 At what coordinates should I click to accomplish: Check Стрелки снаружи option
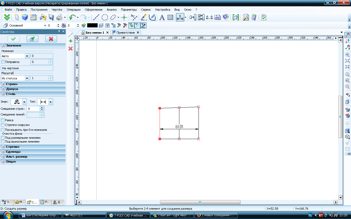3,125
